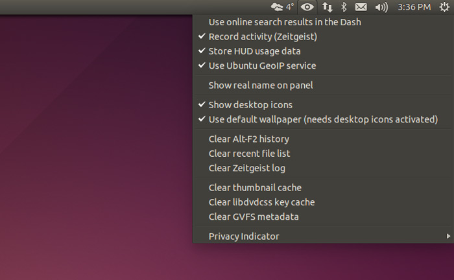Open the mail envelope indicator
Screen dimensions: 454x280
[361, 7]
